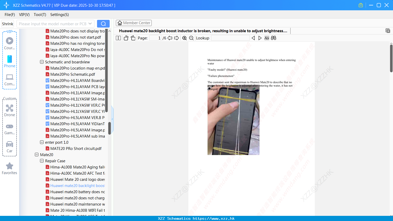The image size is (393, 221).
Task: Click the Lookup text field
Action: (230, 38)
